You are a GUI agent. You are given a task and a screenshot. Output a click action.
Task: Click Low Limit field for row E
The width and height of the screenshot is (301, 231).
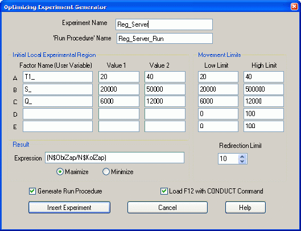pyautogui.click(x=218, y=126)
